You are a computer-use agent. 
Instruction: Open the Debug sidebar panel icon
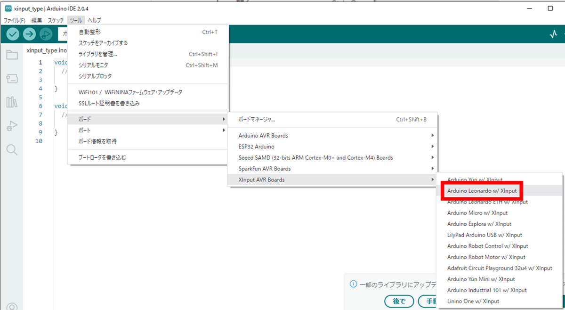click(12, 126)
